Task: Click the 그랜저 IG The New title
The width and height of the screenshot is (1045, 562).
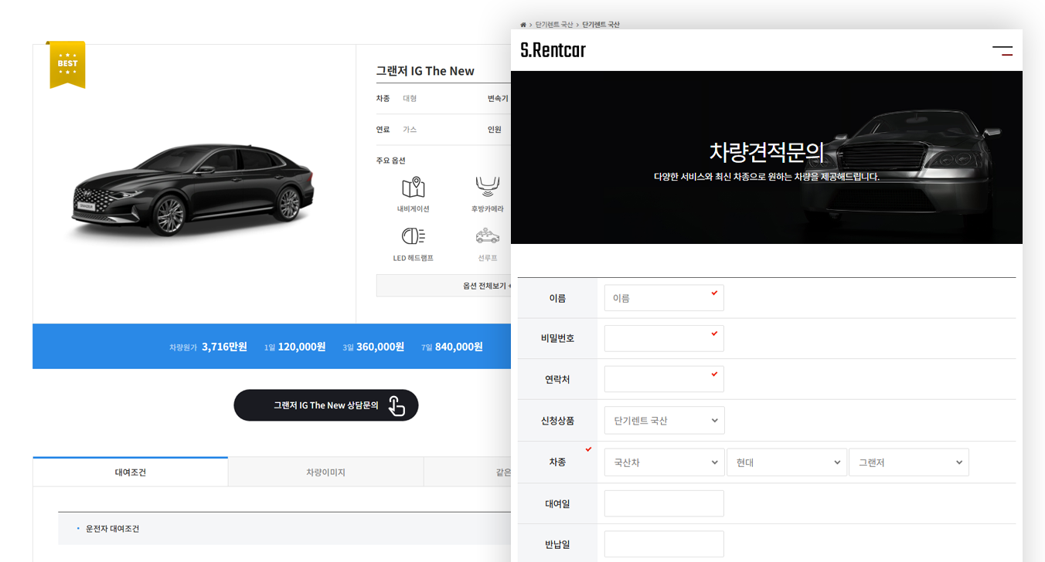Action: click(x=425, y=71)
